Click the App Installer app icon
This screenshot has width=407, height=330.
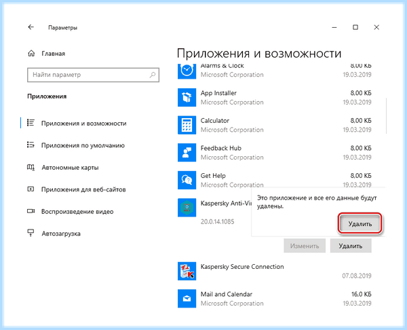click(187, 98)
